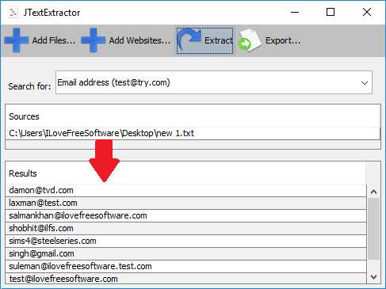386x289 pixels.
Task: Select the shobhit@ilfs.com result
Action: 185,228
